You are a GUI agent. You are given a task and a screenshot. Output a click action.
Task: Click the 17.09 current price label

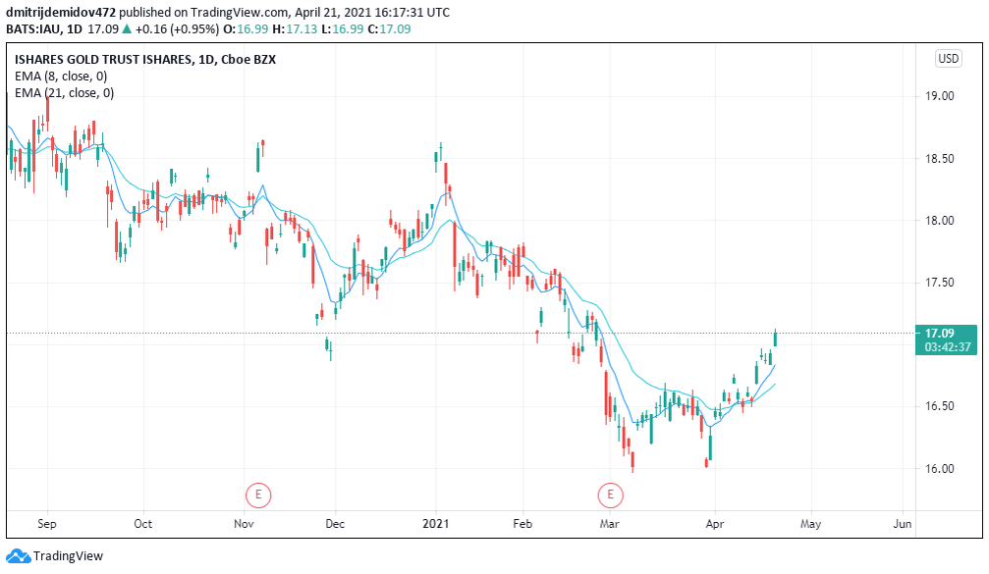(x=940, y=334)
